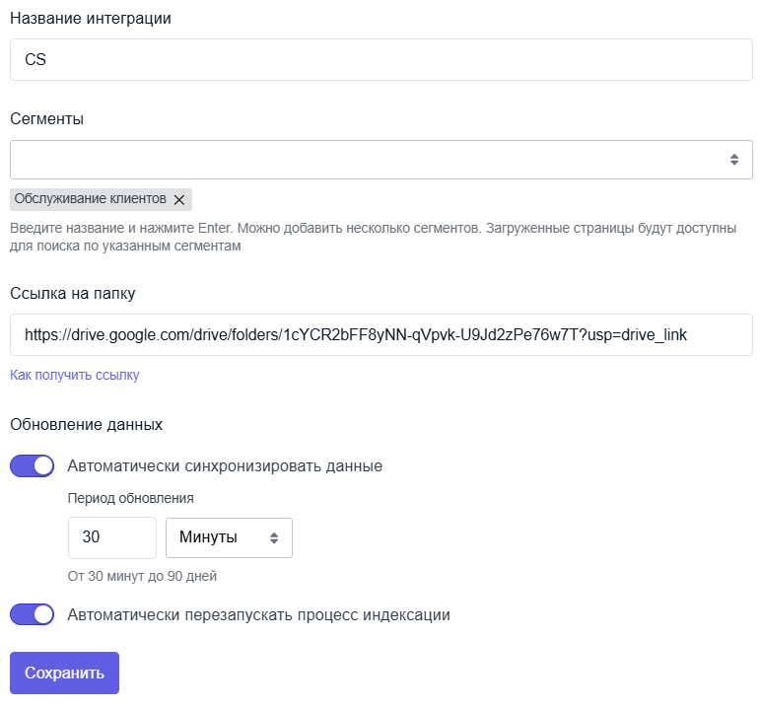This screenshot has width=761, height=709.
Task: Open the Как получить ссылку link
Action: 75,375
